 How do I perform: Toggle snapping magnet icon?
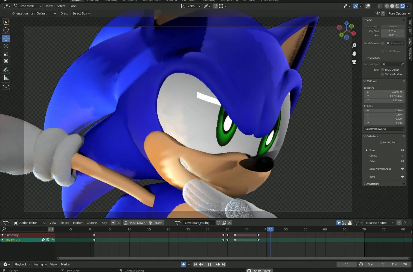tap(216, 6)
